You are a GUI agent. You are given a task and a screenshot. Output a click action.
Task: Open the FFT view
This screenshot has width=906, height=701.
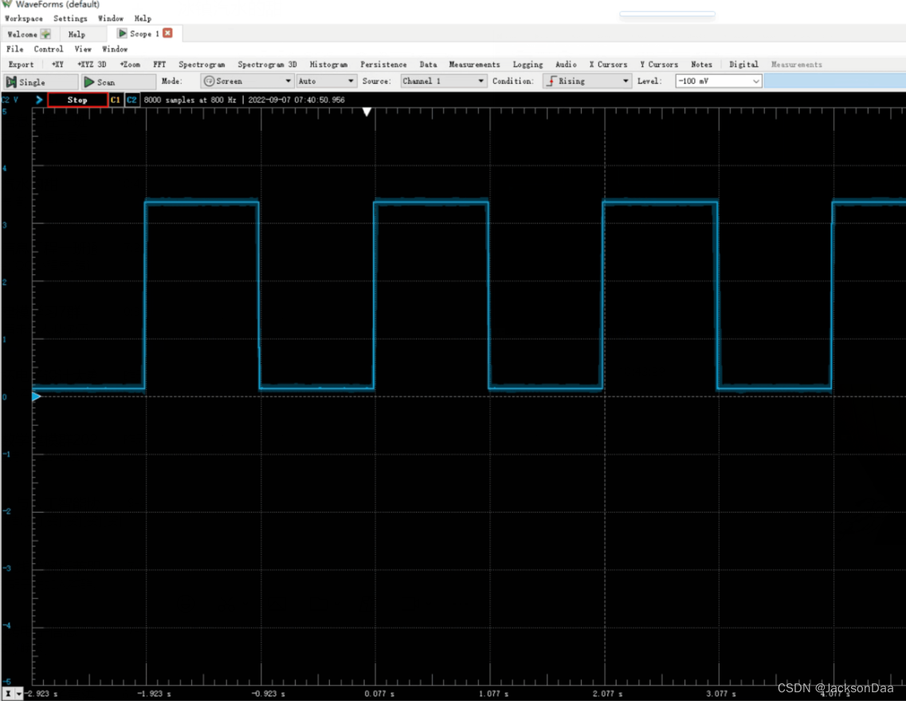tap(159, 65)
